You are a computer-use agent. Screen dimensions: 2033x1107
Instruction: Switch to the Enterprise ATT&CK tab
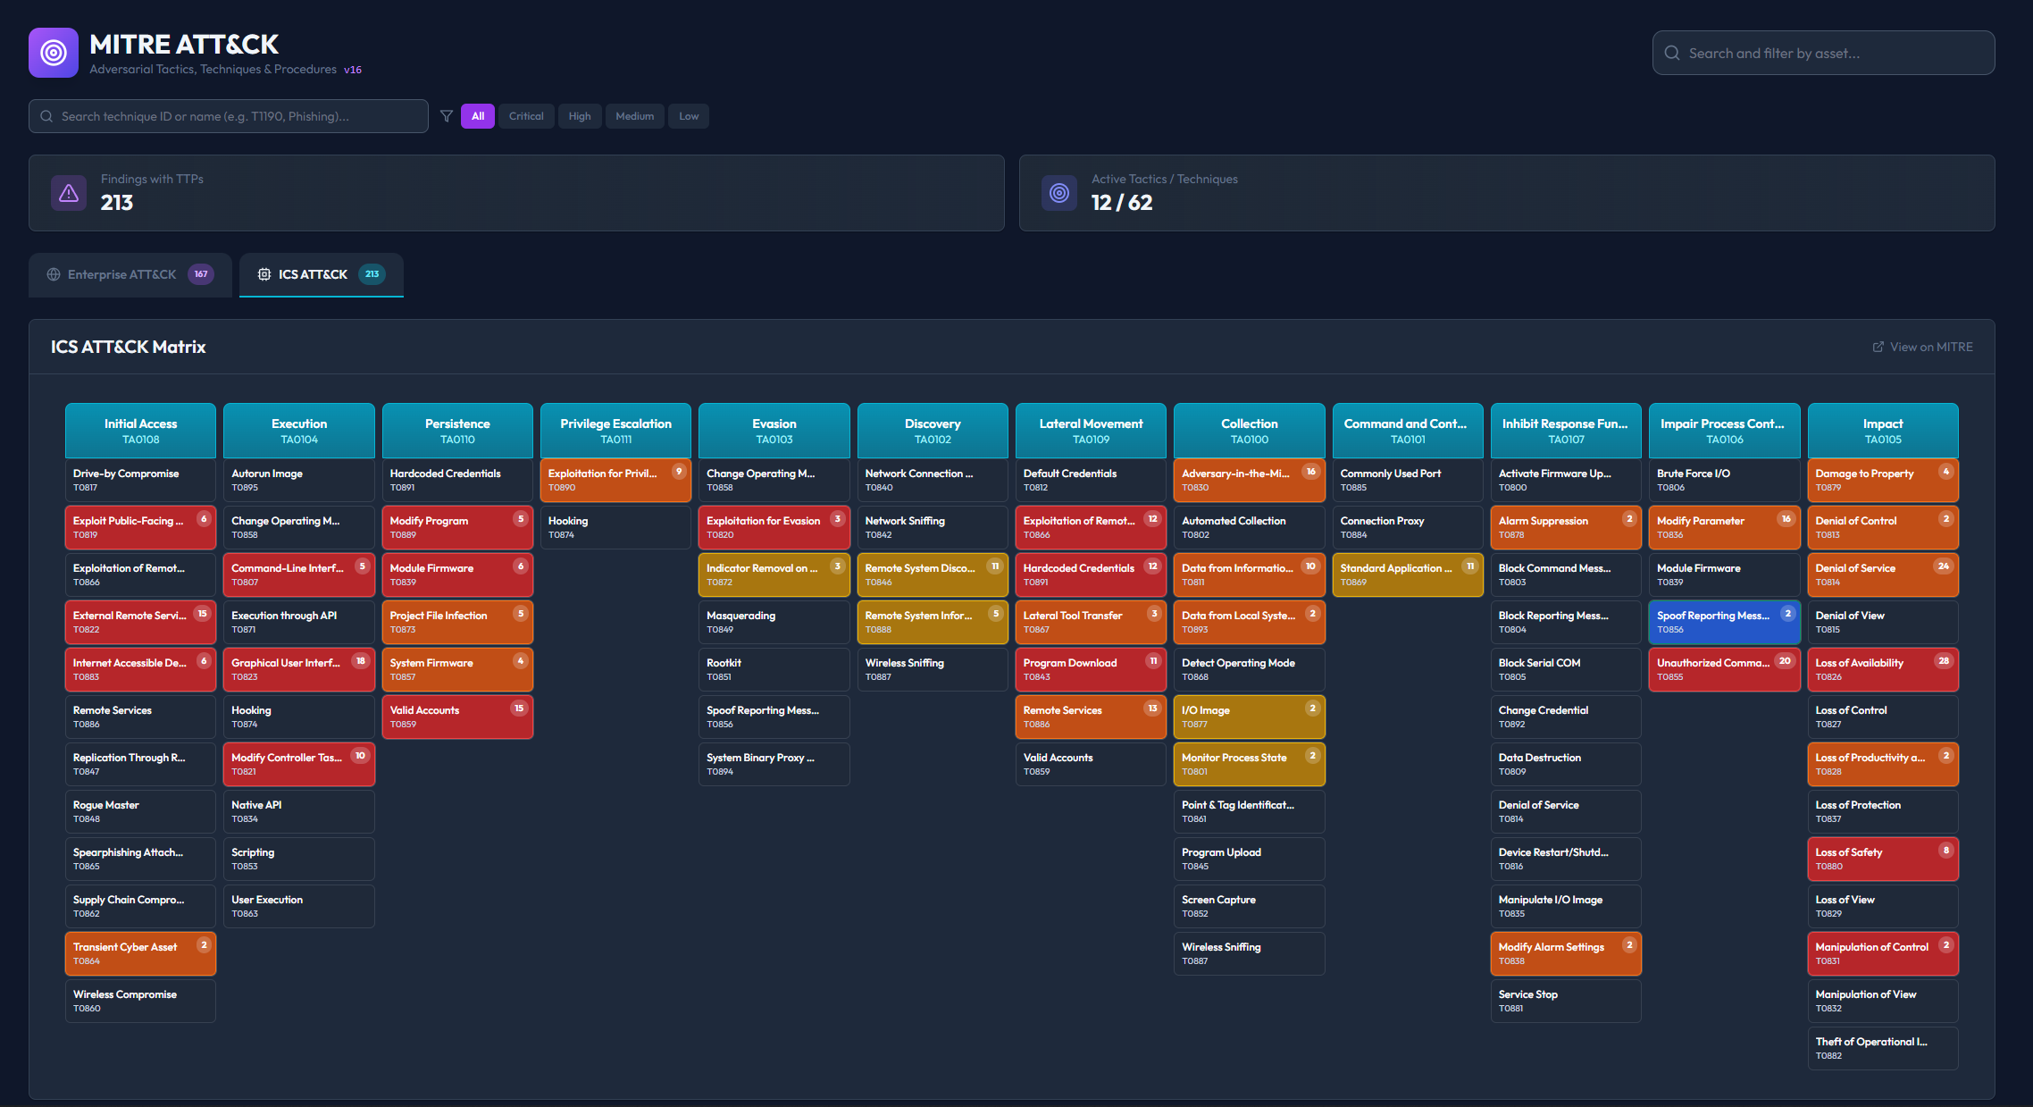click(x=130, y=274)
